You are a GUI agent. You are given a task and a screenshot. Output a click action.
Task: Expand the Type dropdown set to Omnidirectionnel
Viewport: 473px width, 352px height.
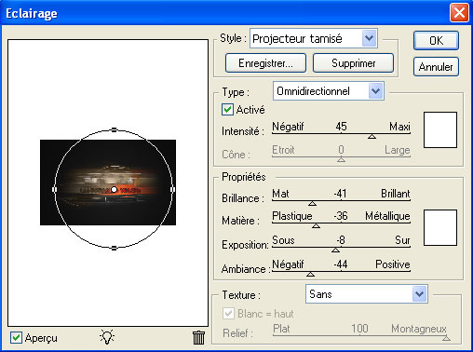(x=329, y=91)
